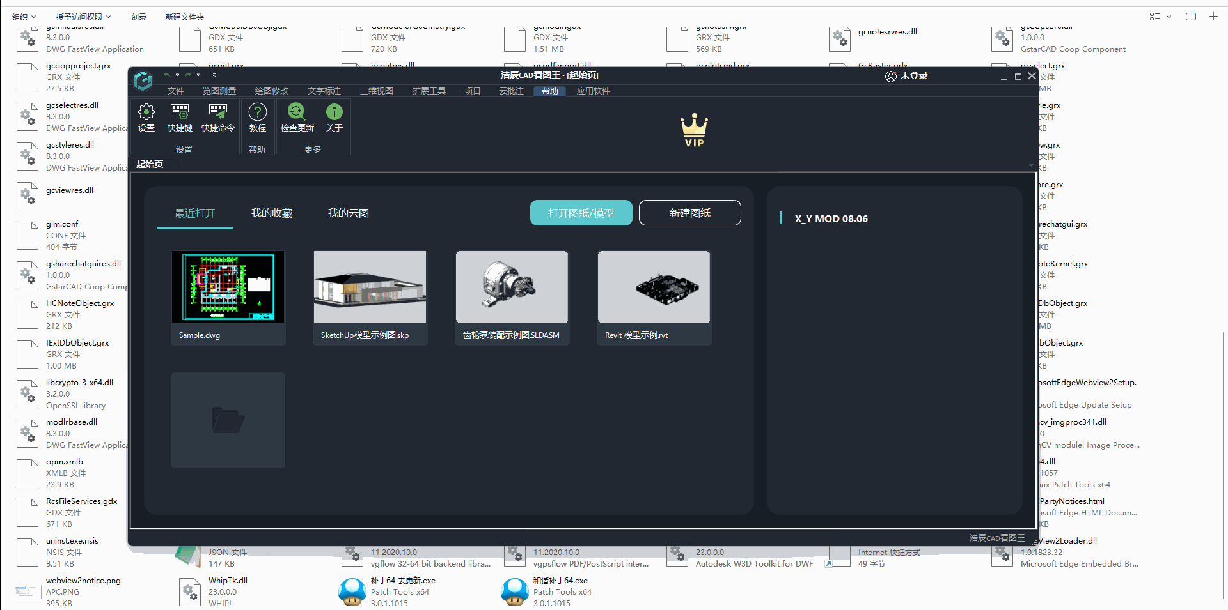Switch to the 三维视图 ribbon tab
The width and height of the screenshot is (1228, 610).
click(x=377, y=91)
